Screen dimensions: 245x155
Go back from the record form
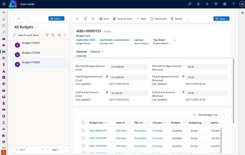coord(78,19)
